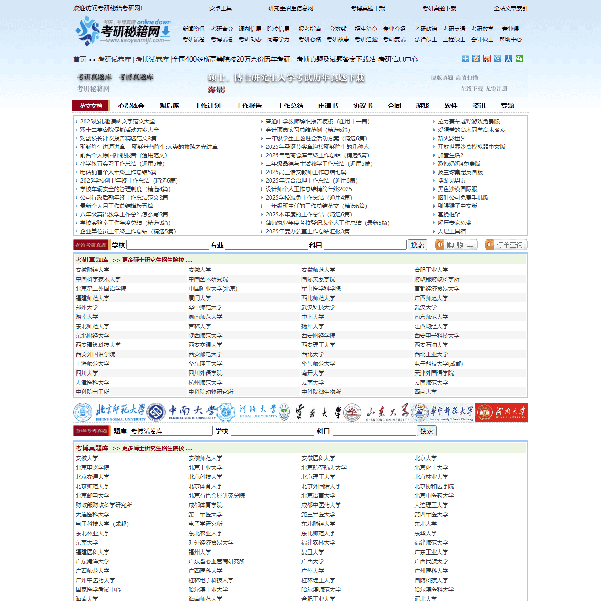The width and height of the screenshot is (601, 601).
Task: Select the 范文文档 tab
Action: [x=91, y=106]
